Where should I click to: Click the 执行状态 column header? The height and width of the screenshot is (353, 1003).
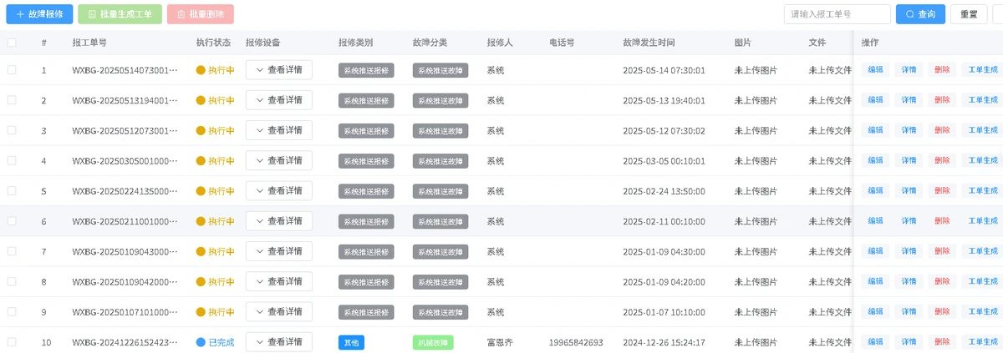(213, 43)
